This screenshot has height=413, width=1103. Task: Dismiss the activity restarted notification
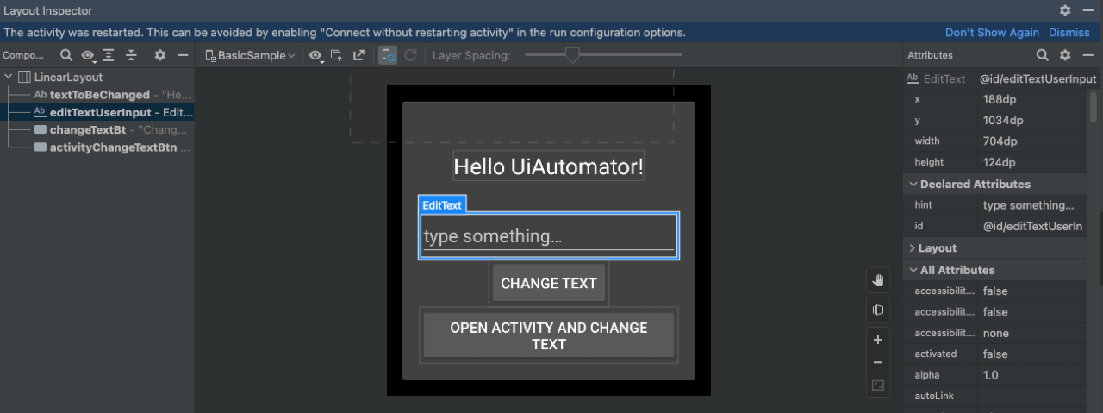coord(1069,33)
